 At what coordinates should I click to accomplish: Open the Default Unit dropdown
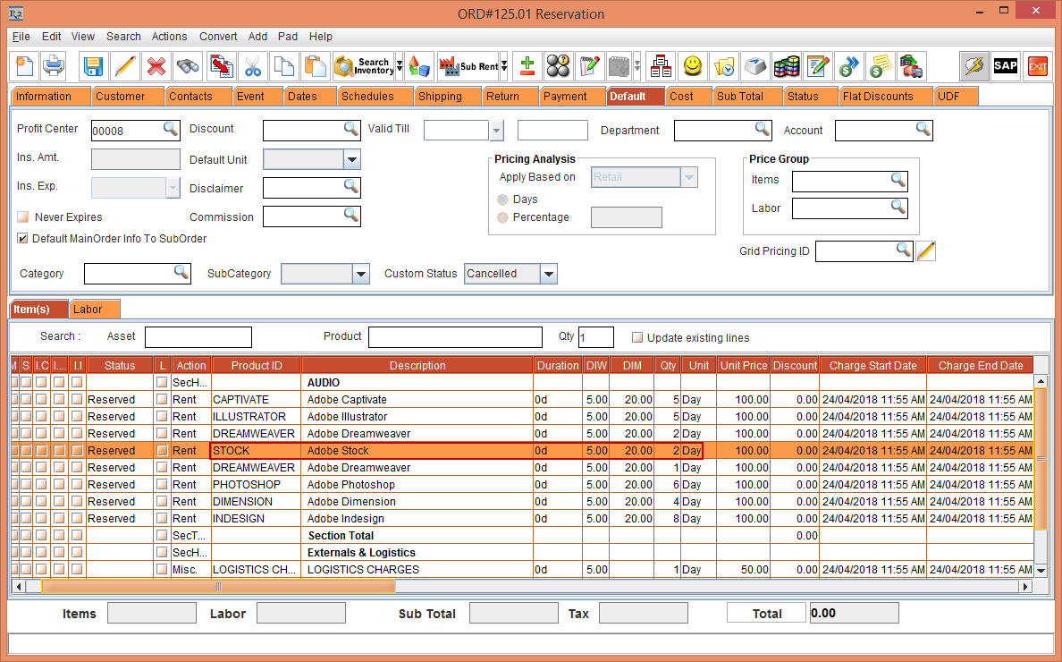point(352,159)
